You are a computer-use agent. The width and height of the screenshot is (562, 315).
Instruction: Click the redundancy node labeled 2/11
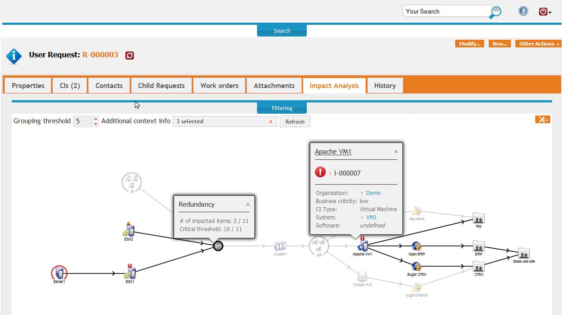219,246
